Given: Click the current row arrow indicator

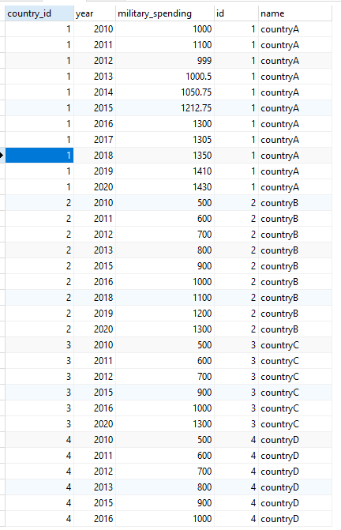Looking at the screenshot, I should [2, 156].
